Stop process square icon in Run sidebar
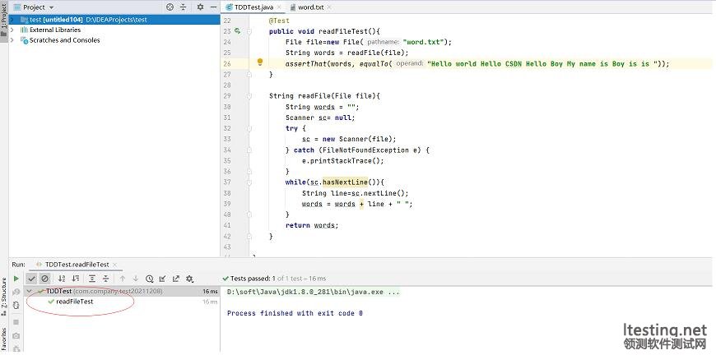Image resolution: width=716 pixels, height=355 pixels. point(16,322)
